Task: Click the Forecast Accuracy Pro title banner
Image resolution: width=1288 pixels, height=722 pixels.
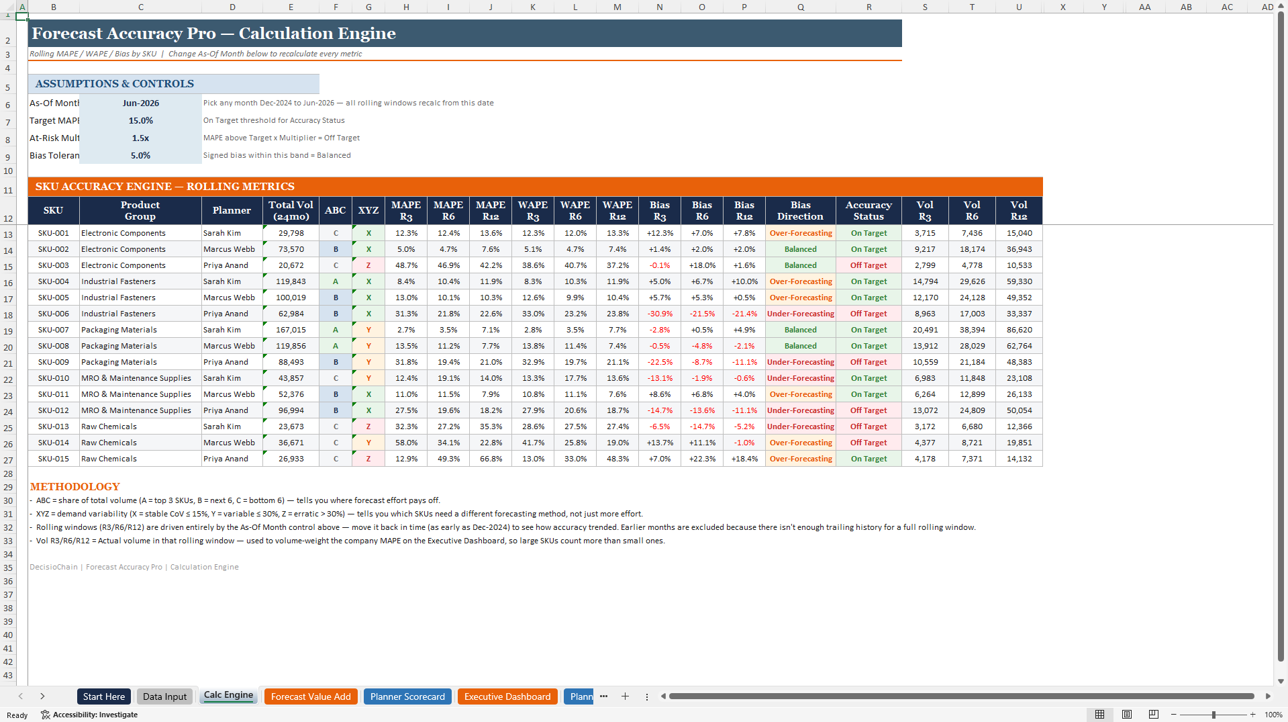Action: [465, 34]
